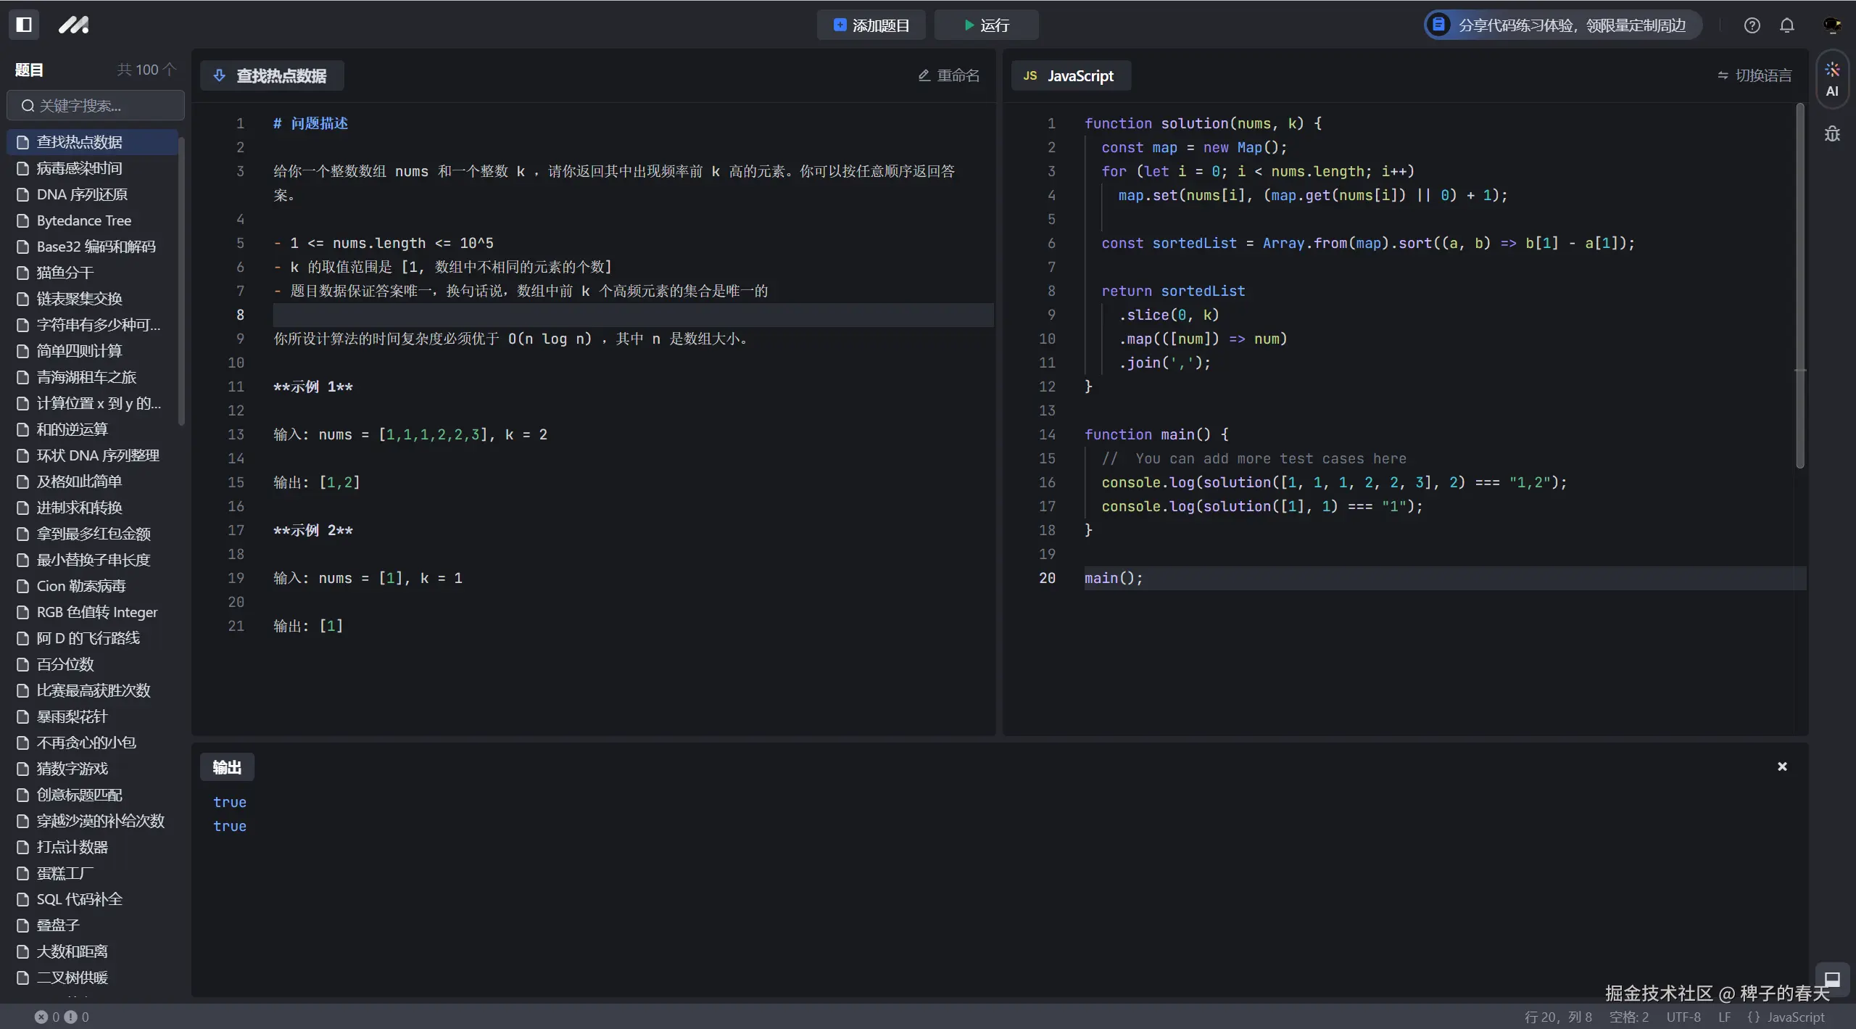
Task: Click 重命名 to rename the problem
Action: (x=949, y=75)
